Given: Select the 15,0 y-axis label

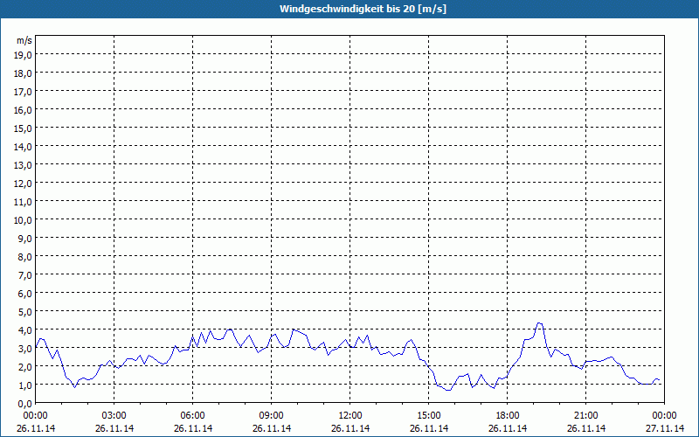Looking at the screenshot, I should (23, 128).
